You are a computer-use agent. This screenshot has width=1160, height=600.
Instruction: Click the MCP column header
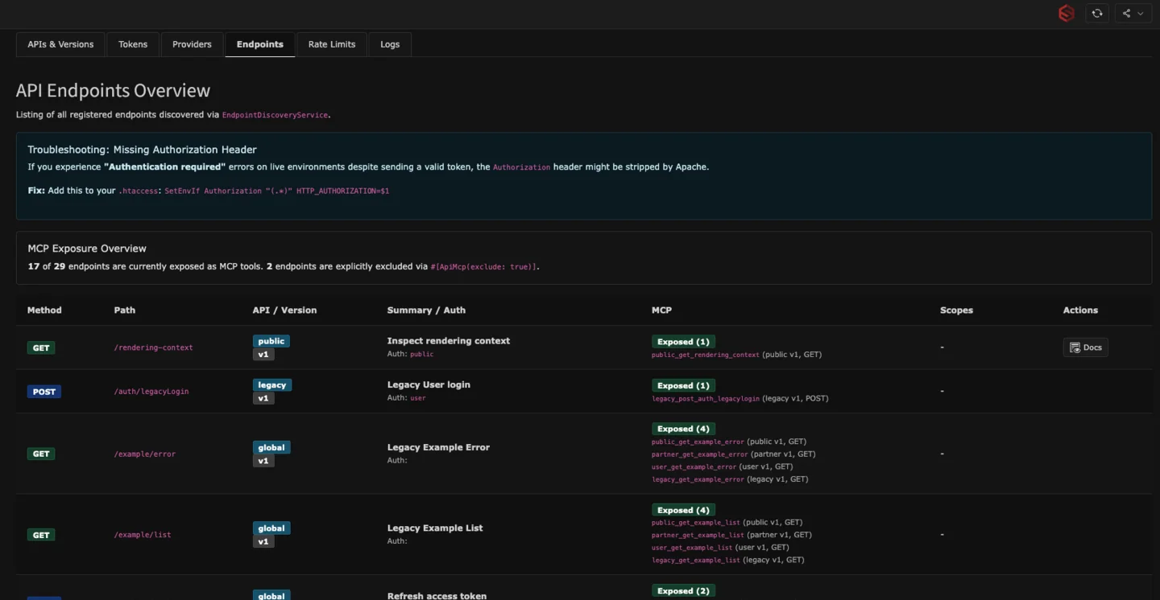point(661,310)
